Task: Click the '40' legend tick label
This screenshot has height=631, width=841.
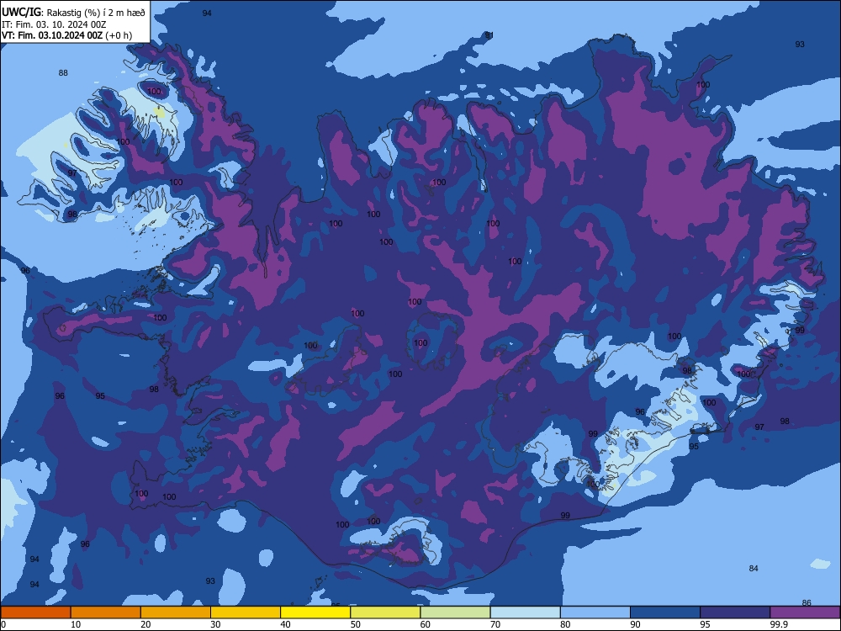Action: [x=285, y=624]
